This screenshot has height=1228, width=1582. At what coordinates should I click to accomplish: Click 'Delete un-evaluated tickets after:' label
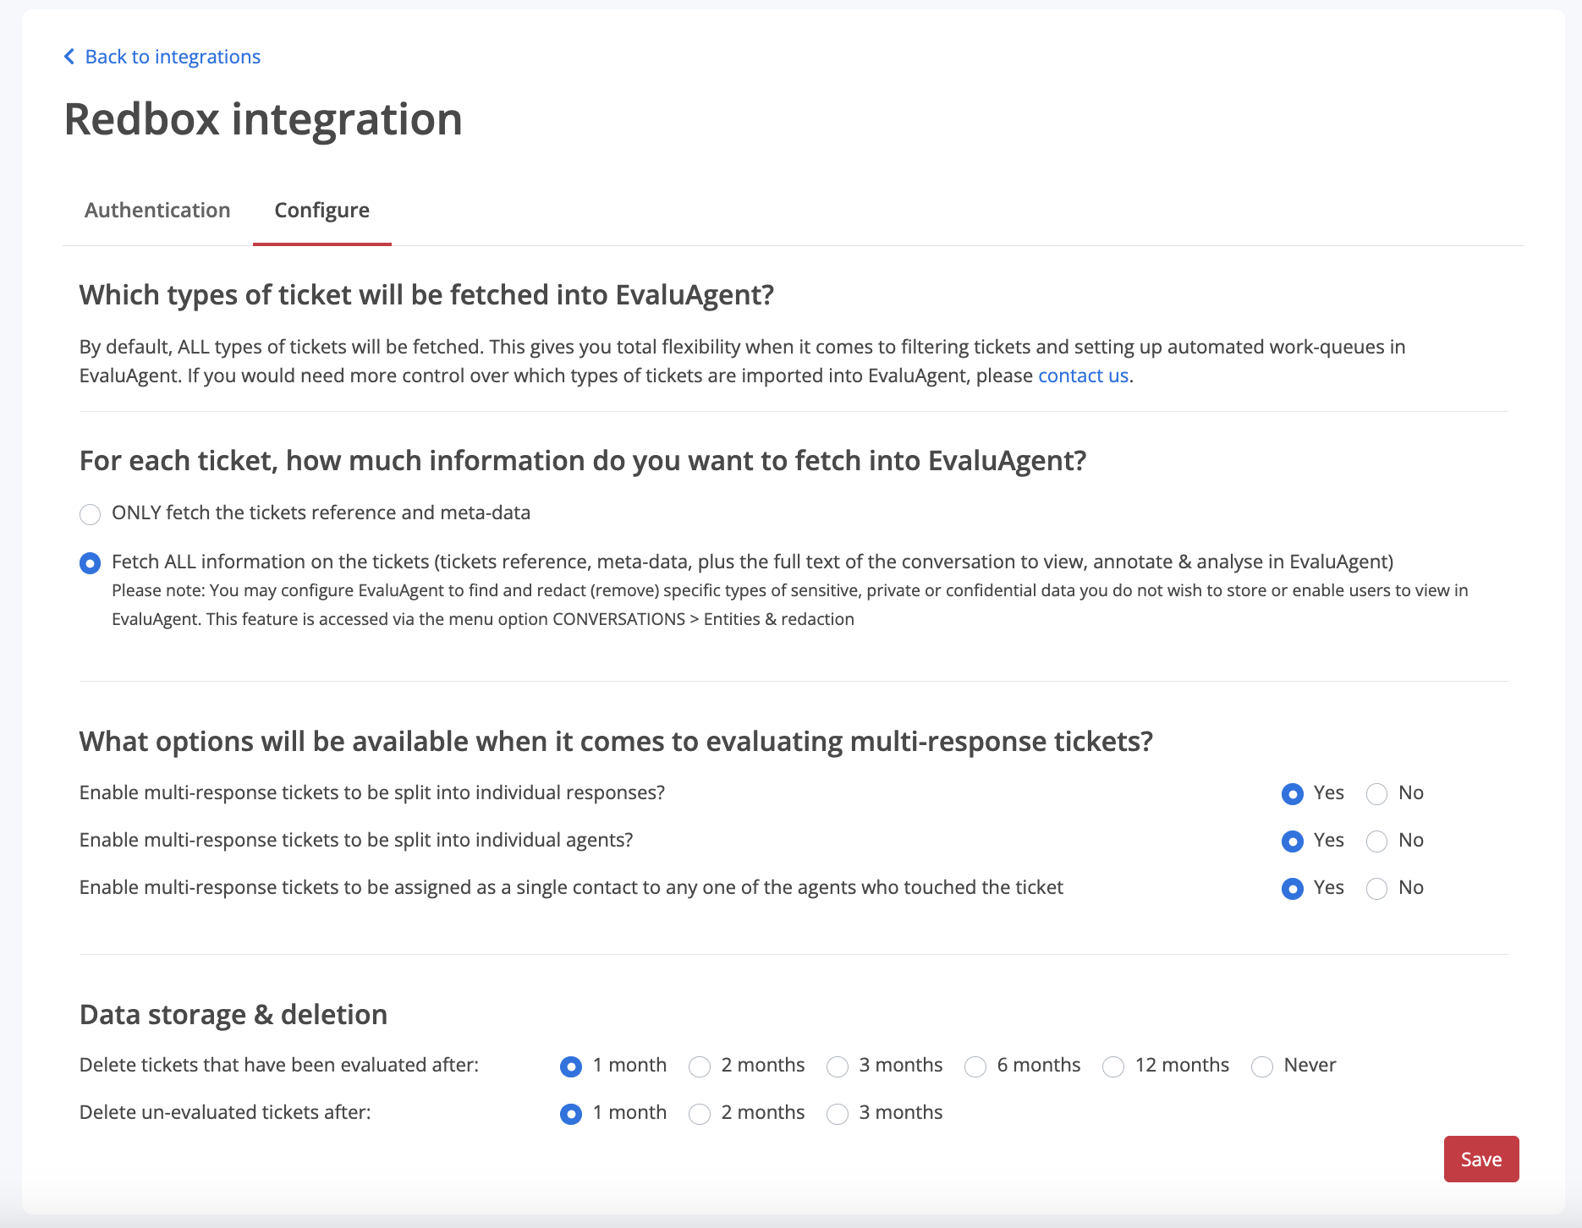225,1112
